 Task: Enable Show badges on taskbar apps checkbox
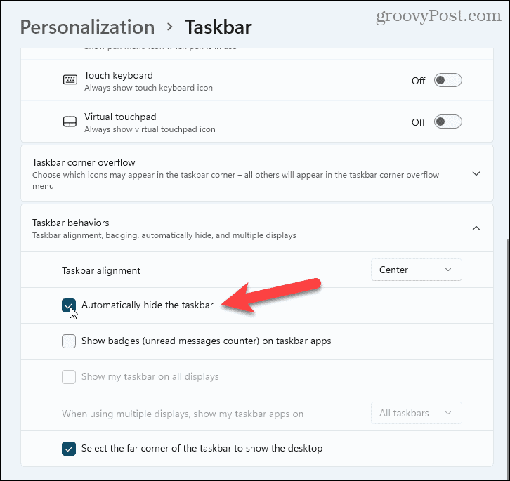tap(69, 341)
